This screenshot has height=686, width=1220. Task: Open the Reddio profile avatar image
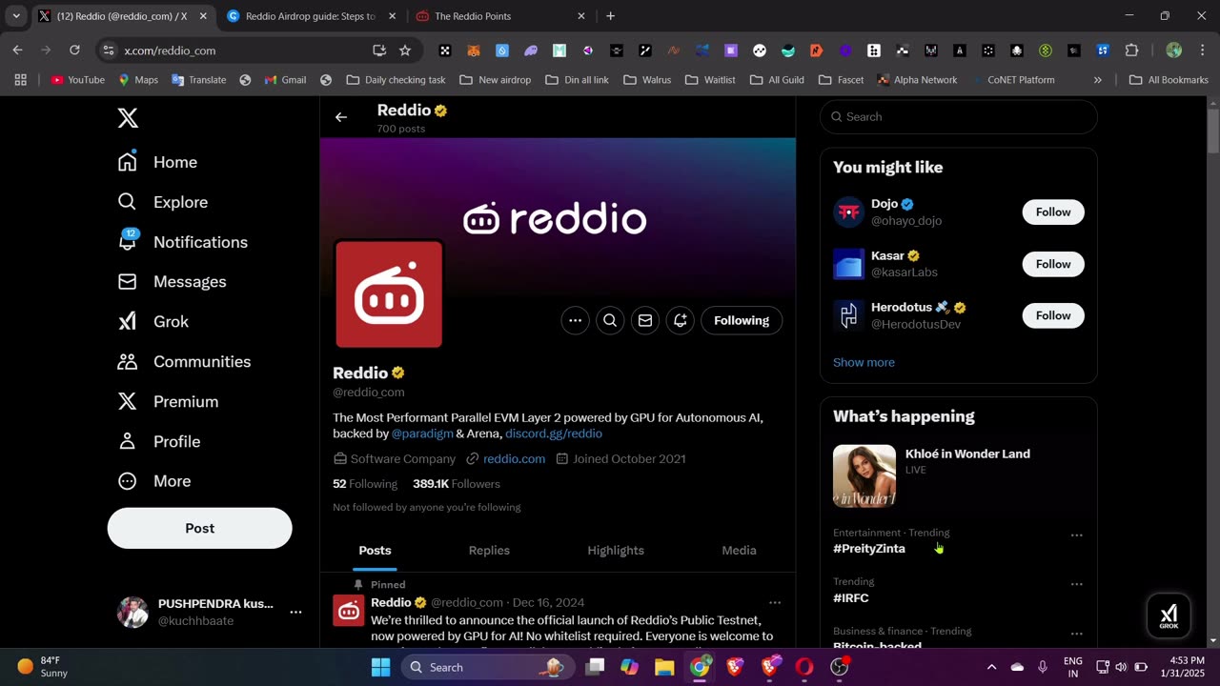[389, 294]
